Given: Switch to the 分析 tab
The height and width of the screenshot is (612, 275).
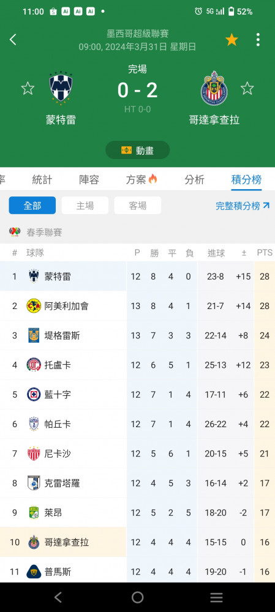Looking at the screenshot, I should click(x=195, y=179).
